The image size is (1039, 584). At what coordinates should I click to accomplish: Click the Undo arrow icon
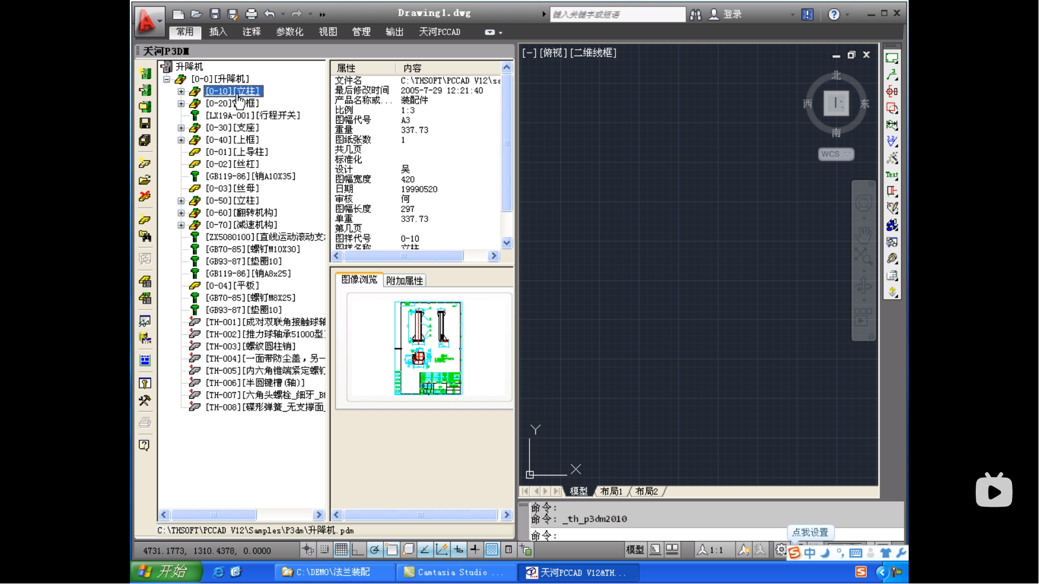[x=270, y=15]
